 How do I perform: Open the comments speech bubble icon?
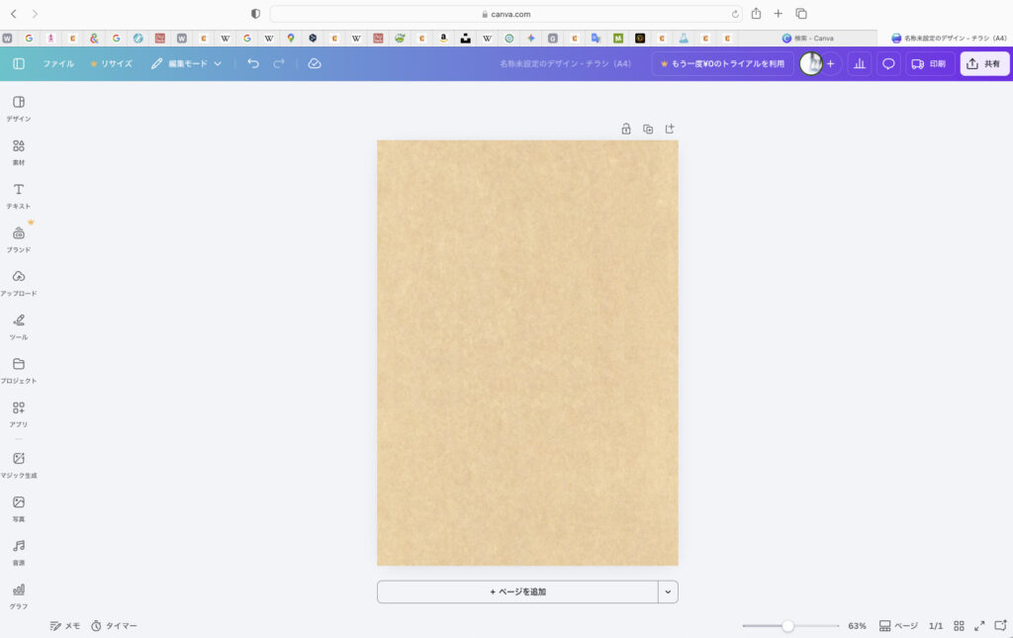coord(888,63)
